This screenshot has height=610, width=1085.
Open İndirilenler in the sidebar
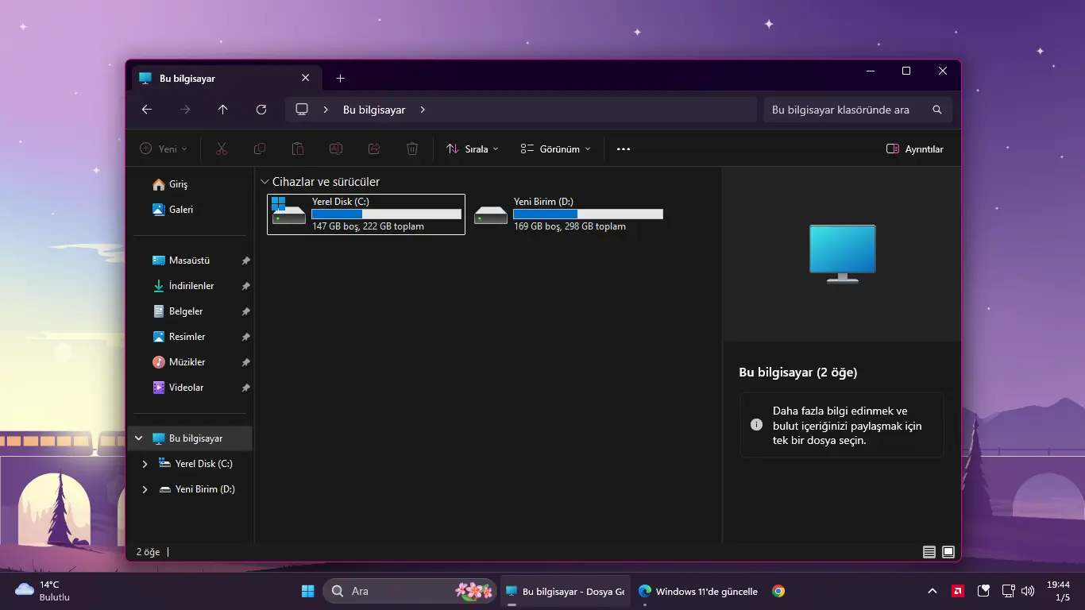pyautogui.click(x=191, y=286)
